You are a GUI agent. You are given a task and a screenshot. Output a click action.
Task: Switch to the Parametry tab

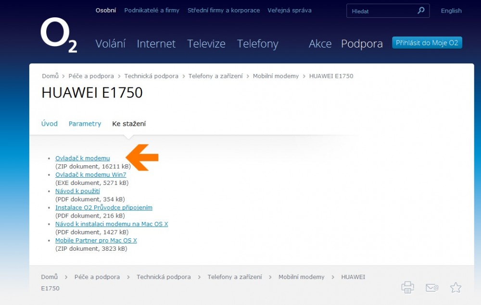[85, 123]
